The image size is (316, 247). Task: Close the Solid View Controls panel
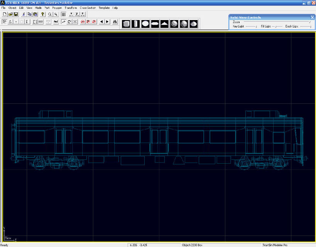[x=312, y=17]
